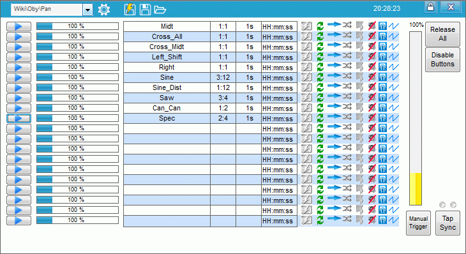The height and width of the screenshot is (254, 466).
Task: Click blue forward arrow in Sine row
Action: [334, 76]
